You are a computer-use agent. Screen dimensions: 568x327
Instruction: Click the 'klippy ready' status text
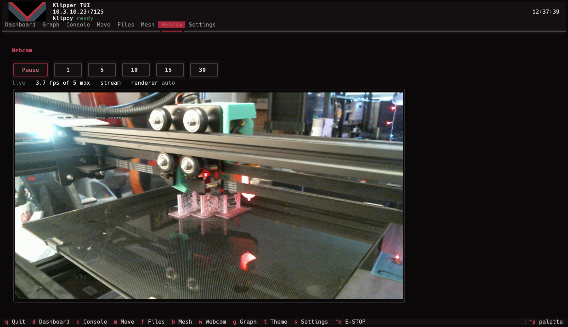(x=73, y=18)
